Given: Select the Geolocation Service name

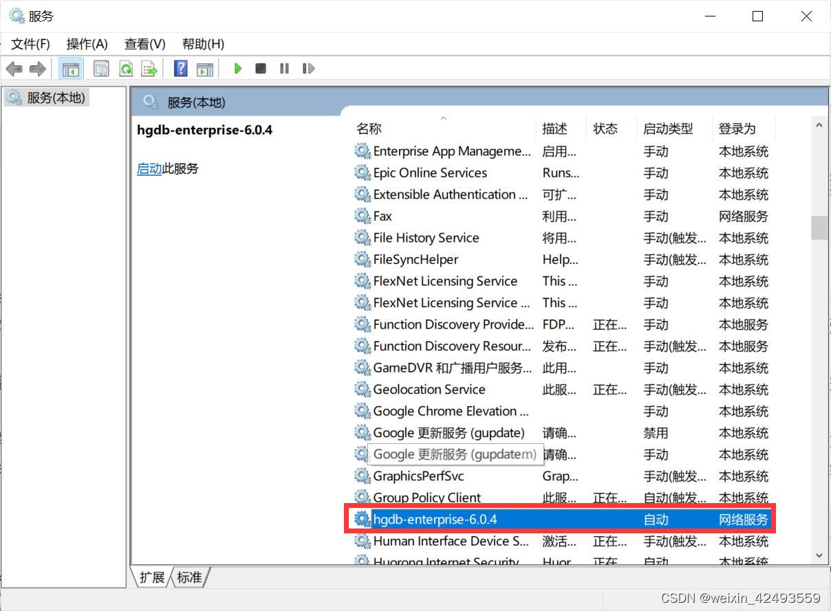Looking at the screenshot, I should coord(429,390).
